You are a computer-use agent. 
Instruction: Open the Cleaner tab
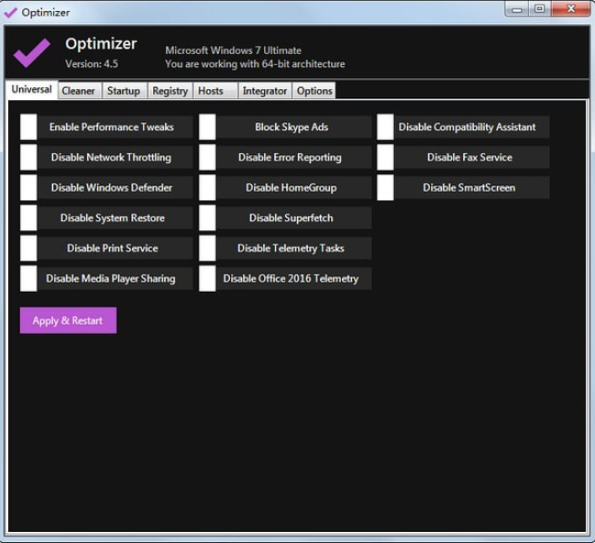tap(79, 91)
